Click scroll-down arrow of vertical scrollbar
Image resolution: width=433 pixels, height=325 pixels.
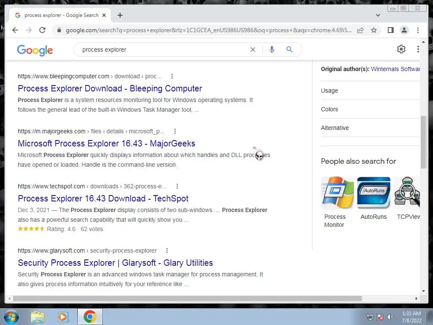point(423,291)
